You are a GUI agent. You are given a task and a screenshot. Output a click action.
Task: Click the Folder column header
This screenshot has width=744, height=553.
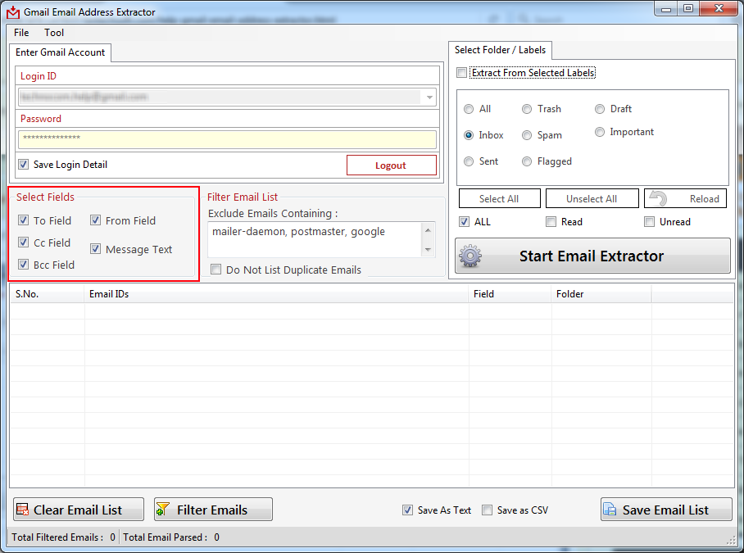click(x=601, y=294)
